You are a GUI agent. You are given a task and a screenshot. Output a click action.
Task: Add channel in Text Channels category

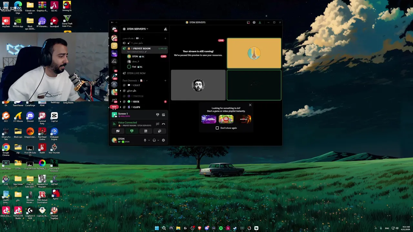pyautogui.click(x=165, y=81)
